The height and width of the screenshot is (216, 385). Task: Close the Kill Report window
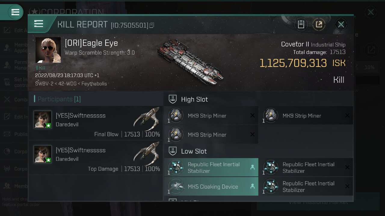pyautogui.click(x=341, y=25)
